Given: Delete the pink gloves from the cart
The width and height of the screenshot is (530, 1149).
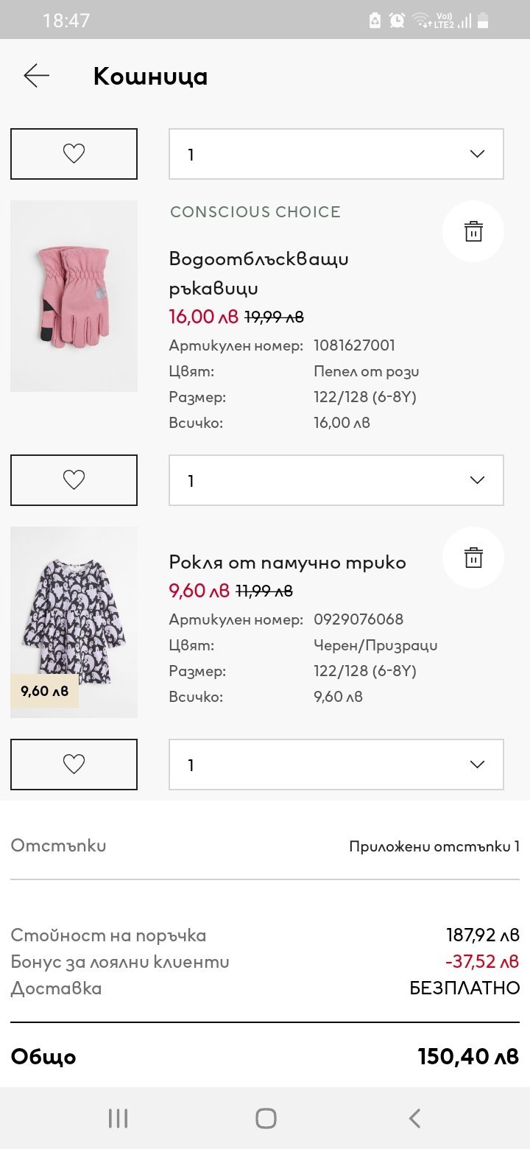Looking at the screenshot, I should tap(473, 231).
